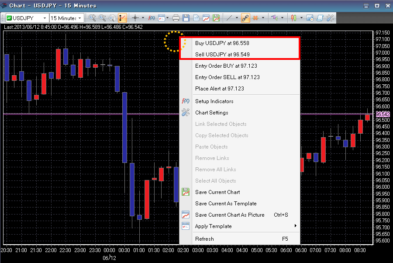The height and width of the screenshot is (263, 393).
Task: Choose Sell USDJPY at 96.549
Action: pos(240,55)
